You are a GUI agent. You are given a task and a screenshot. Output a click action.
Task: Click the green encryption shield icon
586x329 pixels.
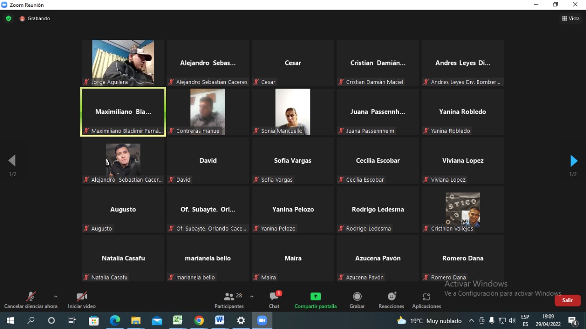(x=8, y=19)
